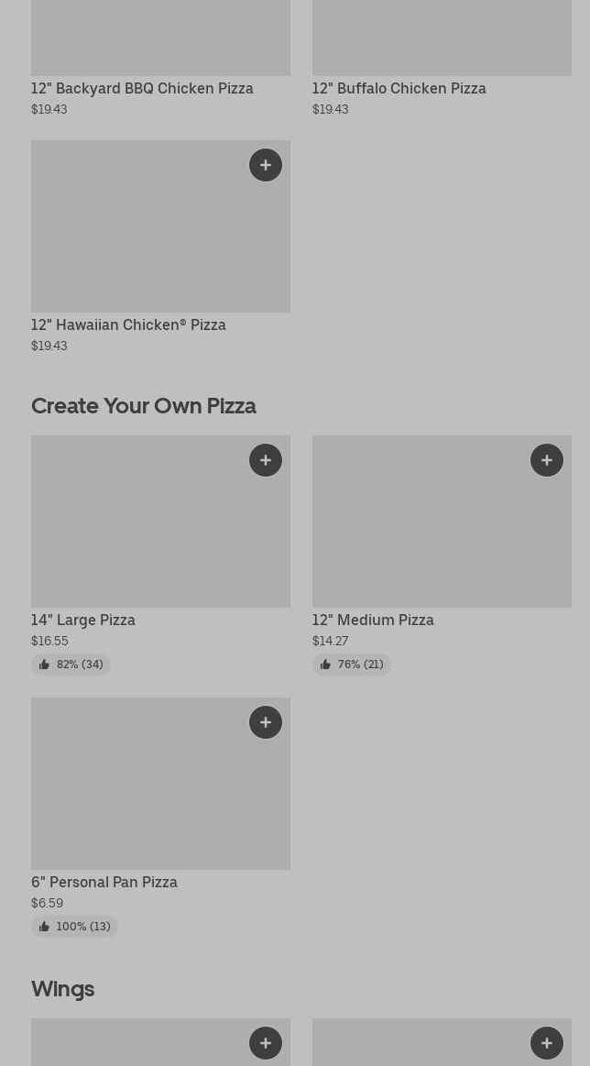Screen dimensions: 590x1066
Task: Tap plus icon on 6" Personal Pan Pizza
Action: pos(266,722)
